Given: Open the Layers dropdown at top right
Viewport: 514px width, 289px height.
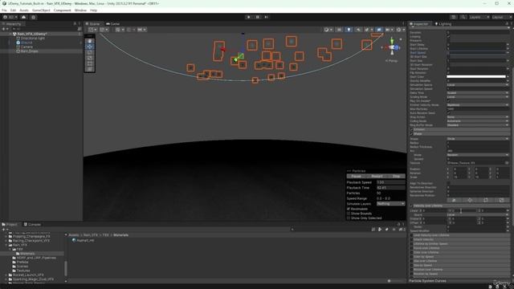Looking at the screenshot, I should coord(479,17).
